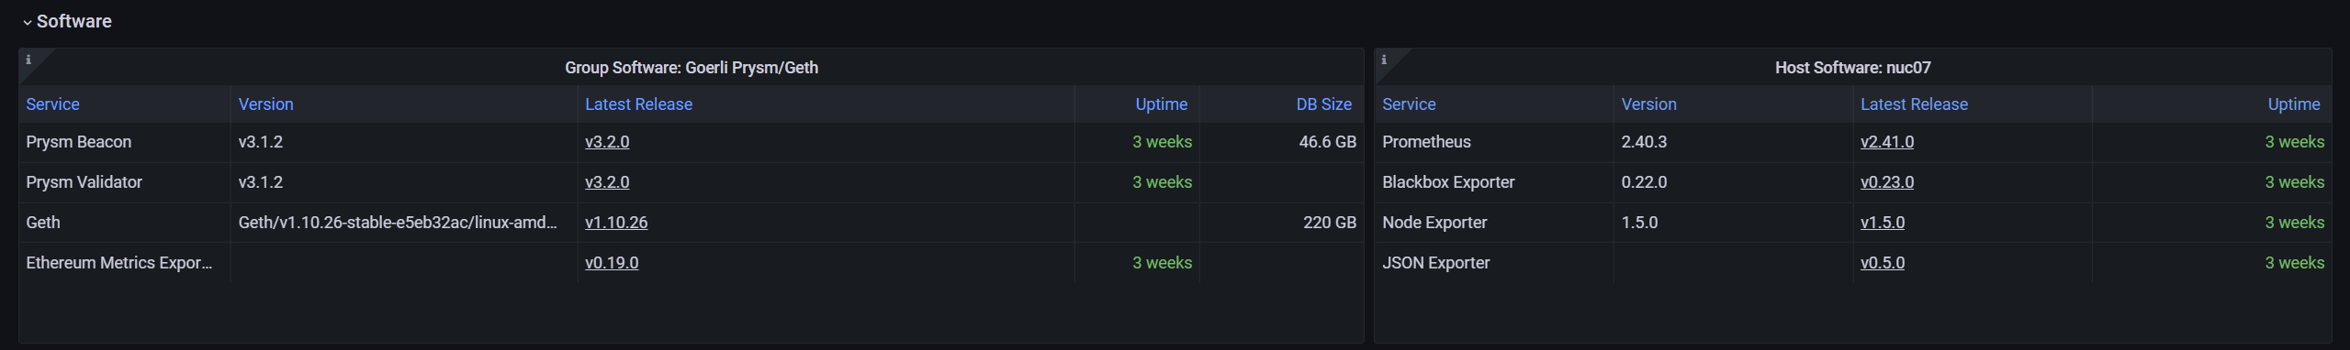Sort group table by Version column
Screen dimensions: 2350x350
point(265,104)
